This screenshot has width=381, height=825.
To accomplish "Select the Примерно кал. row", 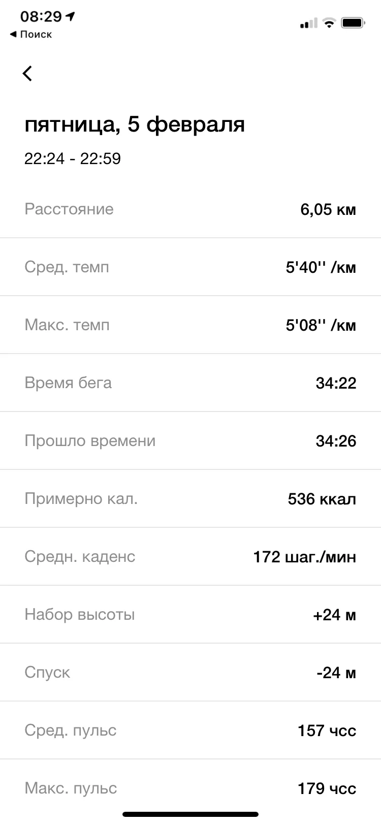I will pos(190,499).
